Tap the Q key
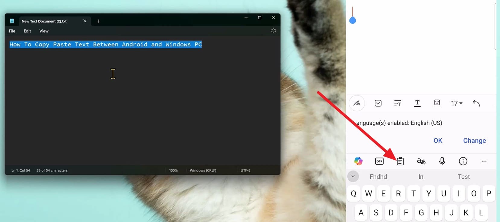Image resolution: width=500 pixels, height=222 pixels. 354,193
